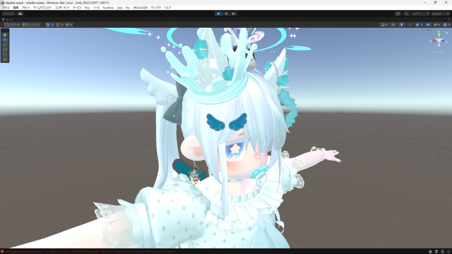Enable scene audio with the speaker icon
The image size is (452, 254).
point(410,25)
